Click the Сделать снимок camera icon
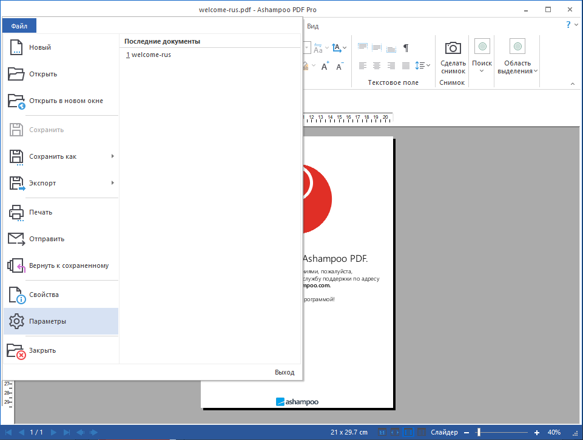The height and width of the screenshot is (440, 583). coord(453,47)
